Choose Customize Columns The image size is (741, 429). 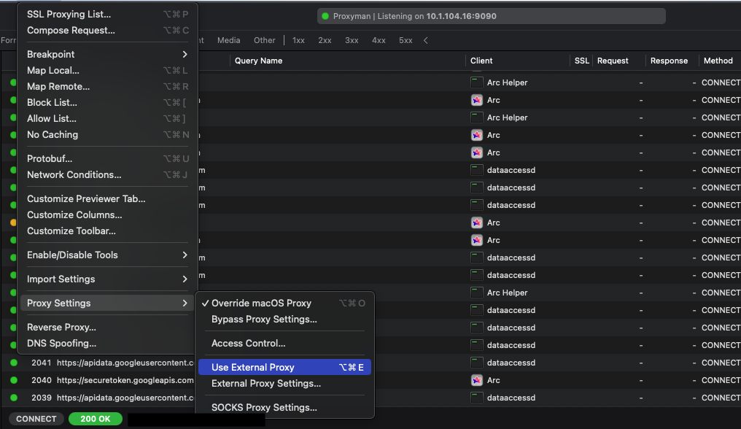click(x=107, y=215)
